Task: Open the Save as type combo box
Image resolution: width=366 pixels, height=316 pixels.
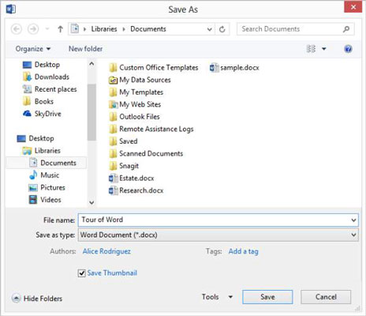Action: click(x=218, y=235)
